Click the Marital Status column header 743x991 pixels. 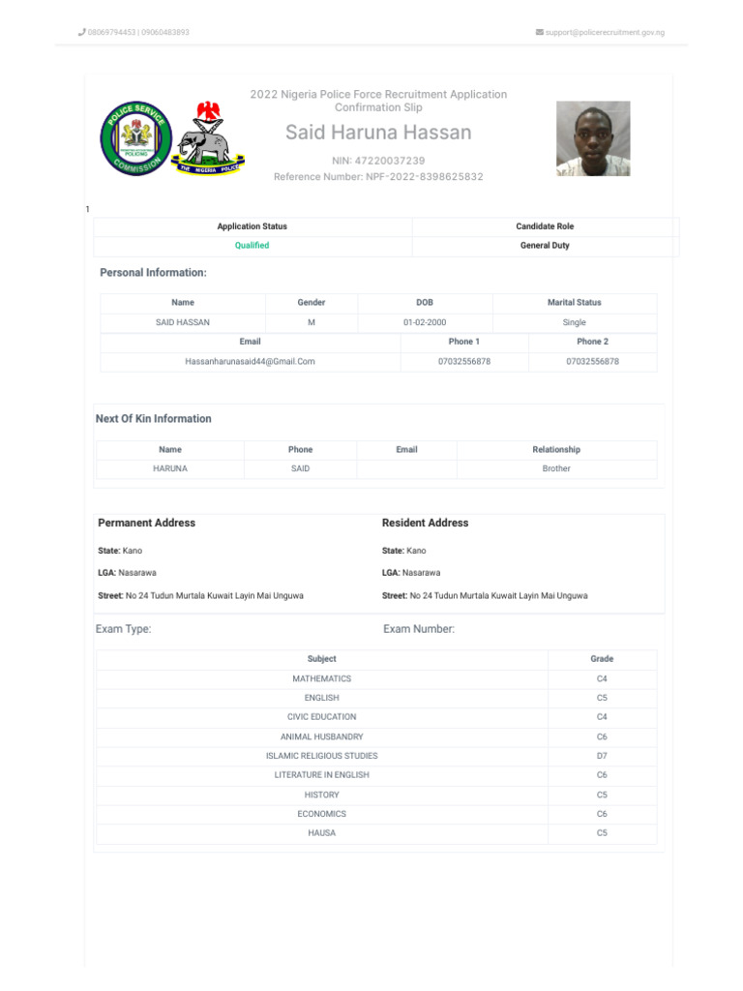point(575,303)
